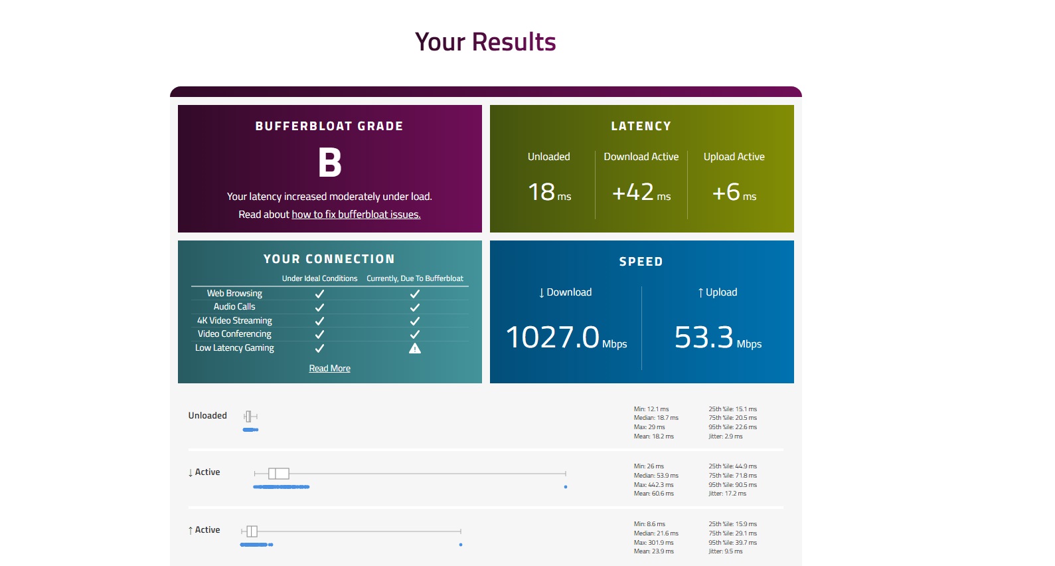Click the LATENCY panel heading
This screenshot has width=1055, height=566.
point(641,126)
